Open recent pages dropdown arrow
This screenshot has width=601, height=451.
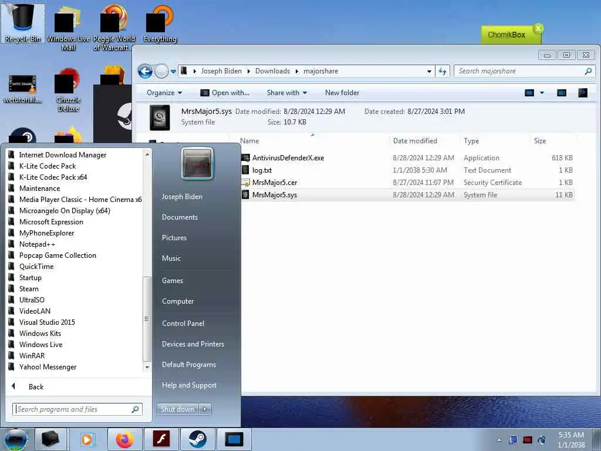coord(173,71)
